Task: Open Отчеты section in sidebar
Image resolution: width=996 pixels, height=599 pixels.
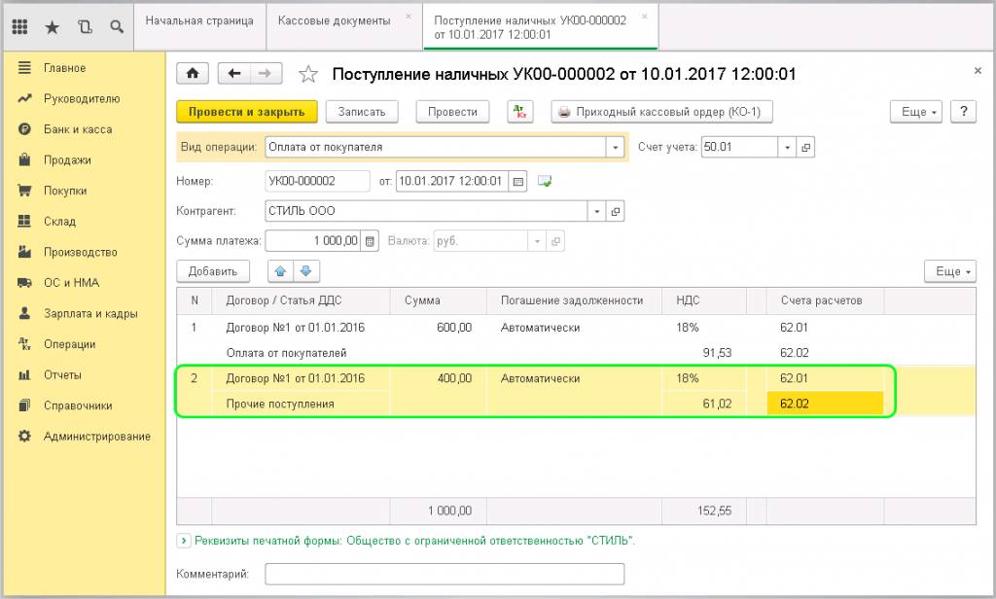Action: 63,374
